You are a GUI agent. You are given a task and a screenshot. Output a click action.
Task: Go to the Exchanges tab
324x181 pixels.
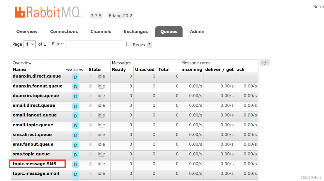(136, 31)
